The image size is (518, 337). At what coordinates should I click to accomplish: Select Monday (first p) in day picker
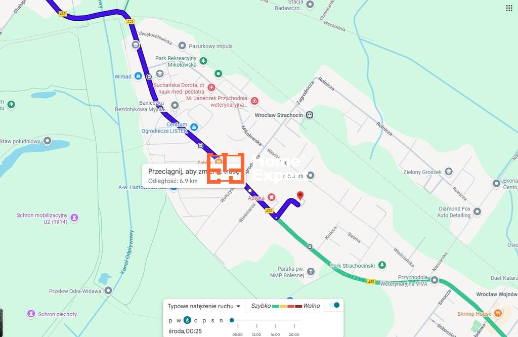click(x=170, y=320)
